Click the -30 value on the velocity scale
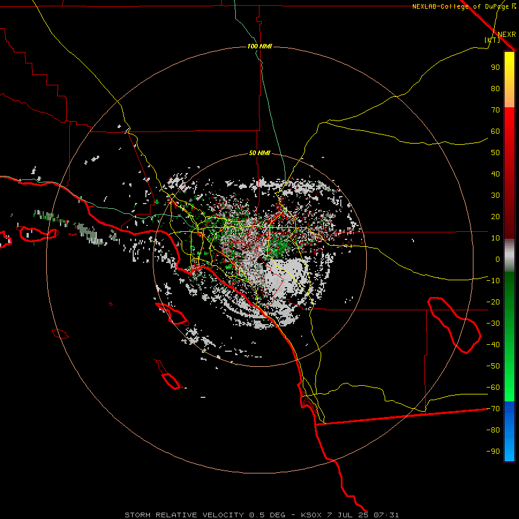Screen dimensions: 519x519 click(493, 324)
